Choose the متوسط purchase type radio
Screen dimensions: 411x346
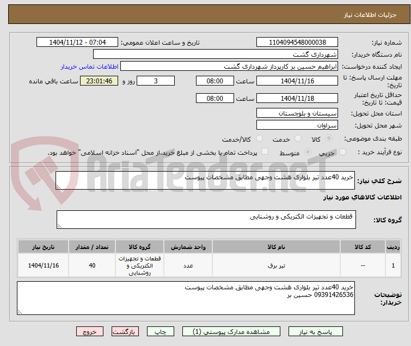[x=308, y=152]
